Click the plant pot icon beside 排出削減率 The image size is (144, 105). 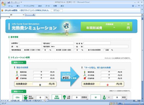coord(26,97)
